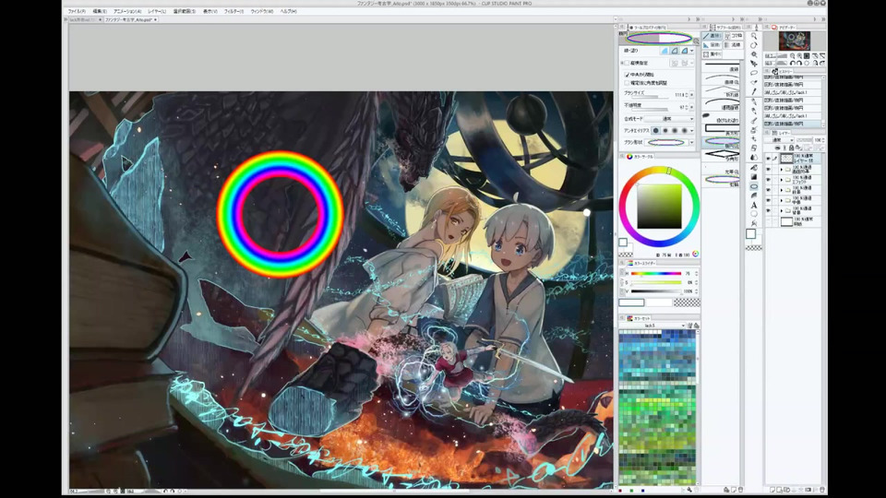
Task: Open 合成モード blending mode dropdown
Action: [669, 119]
